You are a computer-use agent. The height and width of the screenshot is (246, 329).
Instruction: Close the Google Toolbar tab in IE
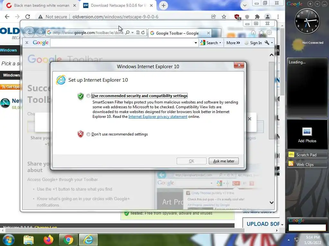coord(208,33)
